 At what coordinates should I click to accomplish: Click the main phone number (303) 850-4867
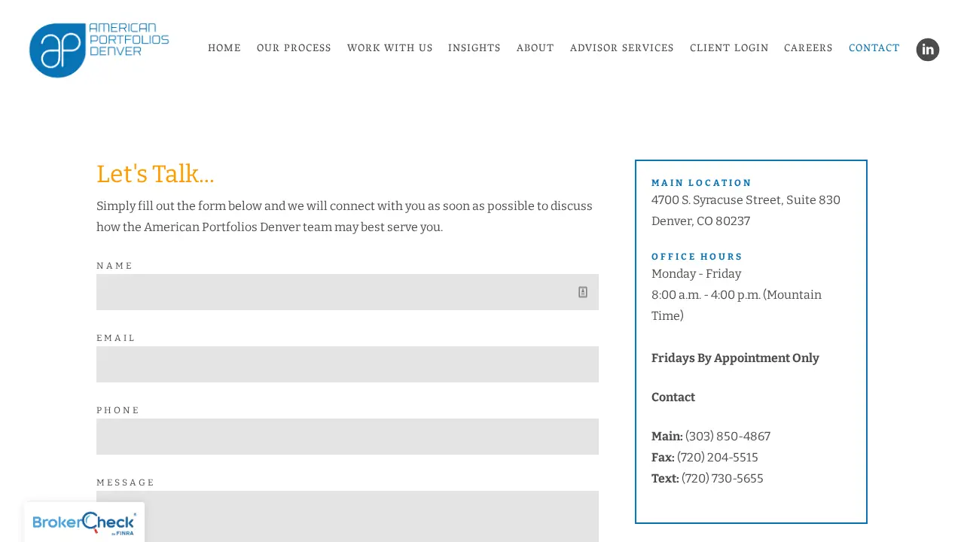click(x=728, y=437)
